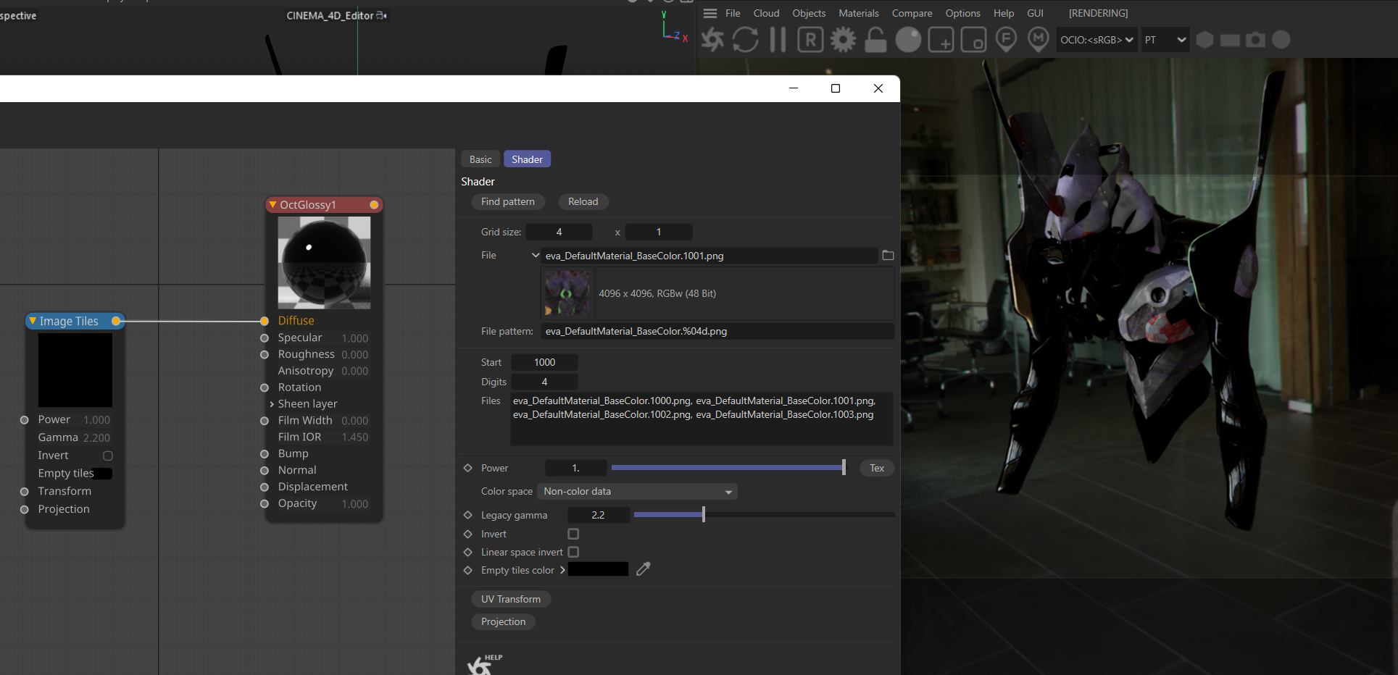Pick empty tiles color with eyedropper
This screenshot has width=1398, height=675.
click(x=643, y=570)
